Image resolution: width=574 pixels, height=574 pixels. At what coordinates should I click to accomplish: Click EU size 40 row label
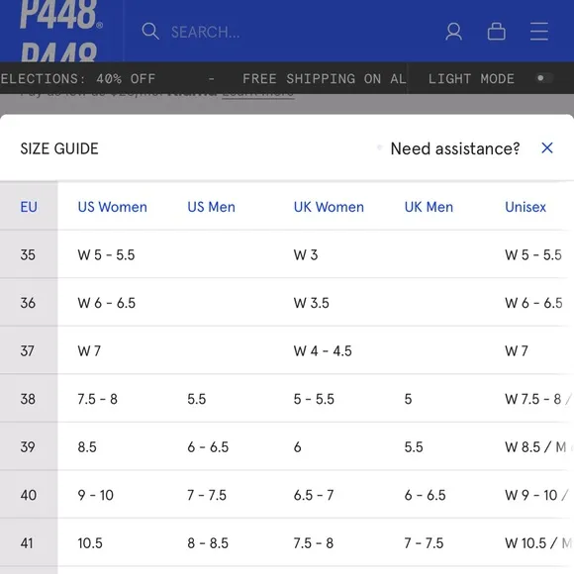28,495
